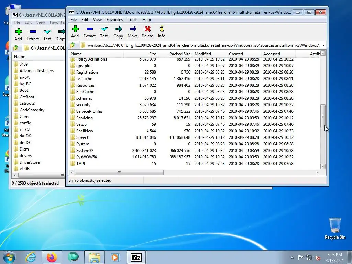Click the red Delete toolbar icon
This screenshot has width=352, height=264.
(147, 29)
